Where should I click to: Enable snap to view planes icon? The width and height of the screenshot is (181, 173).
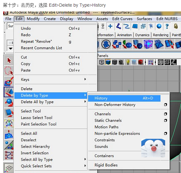coord(135,26)
